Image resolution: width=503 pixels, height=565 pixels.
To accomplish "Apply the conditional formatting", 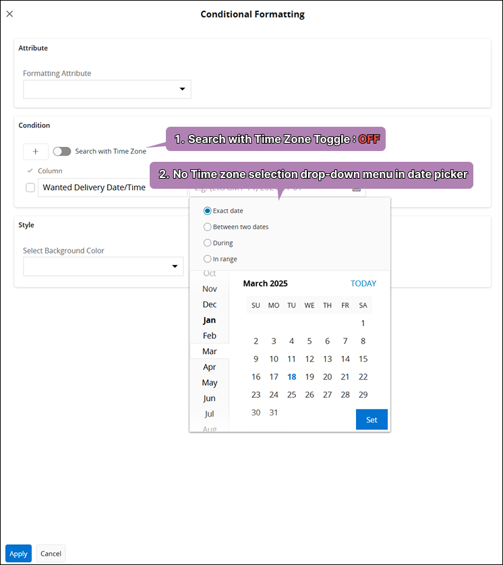I will (18, 554).
